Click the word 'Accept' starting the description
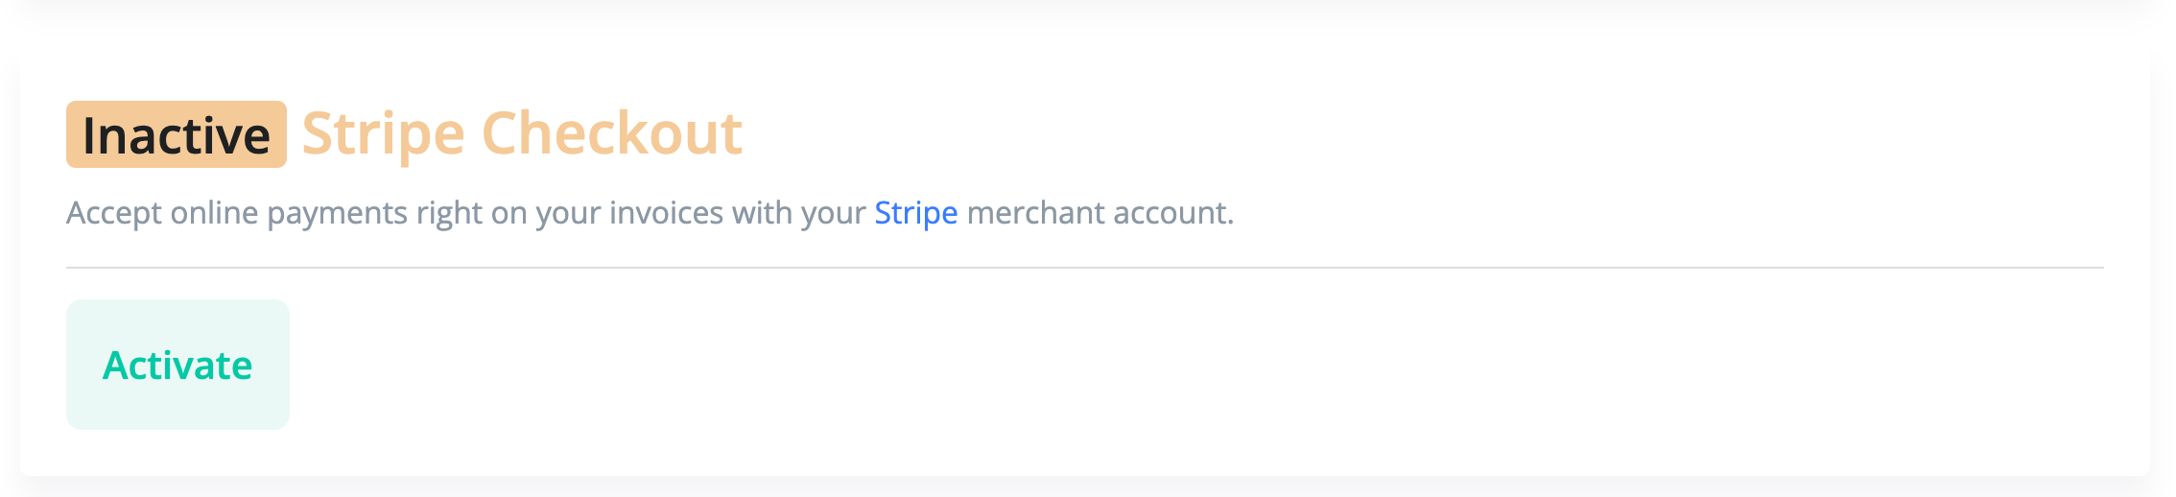The height and width of the screenshot is (497, 2176). coord(113,213)
